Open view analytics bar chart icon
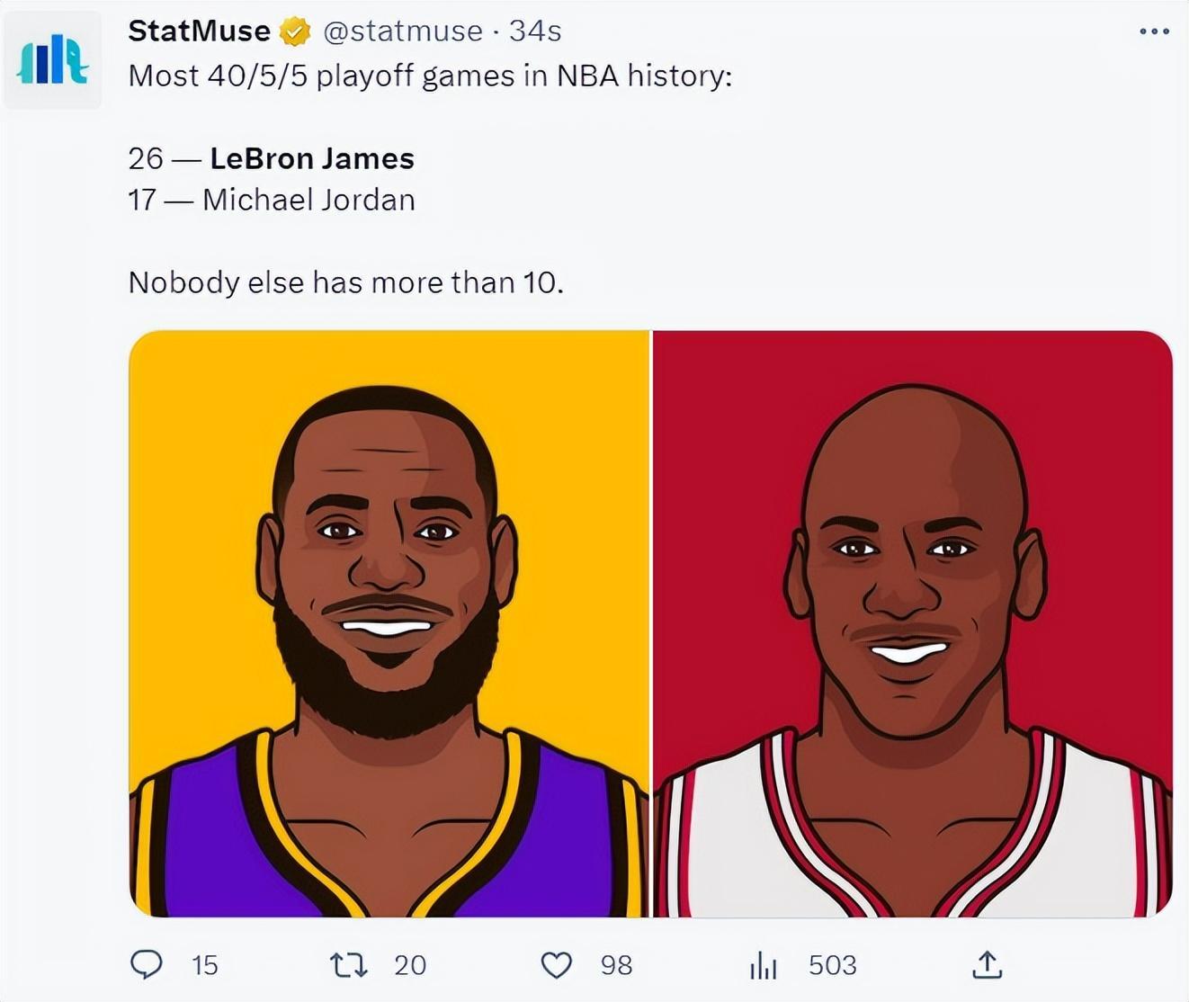The image size is (1189, 1002). pyautogui.click(x=763, y=965)
